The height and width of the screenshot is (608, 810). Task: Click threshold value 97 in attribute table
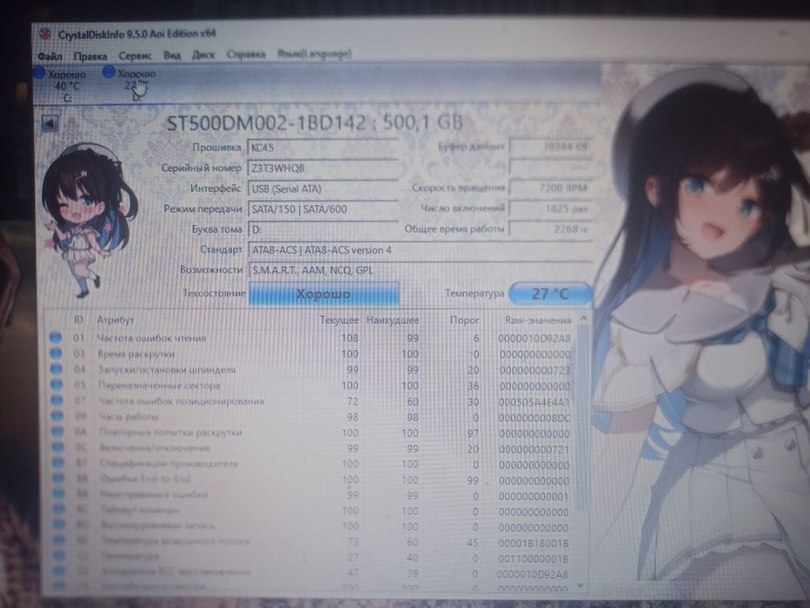click(x=473, y=433)
